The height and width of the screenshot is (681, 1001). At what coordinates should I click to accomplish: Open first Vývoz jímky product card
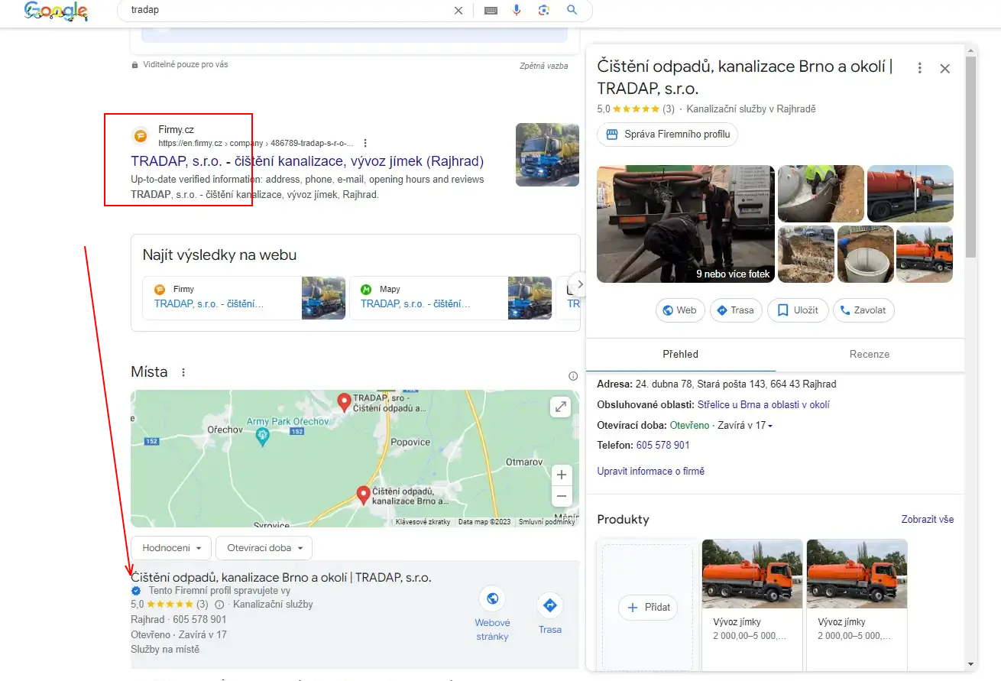753,604
